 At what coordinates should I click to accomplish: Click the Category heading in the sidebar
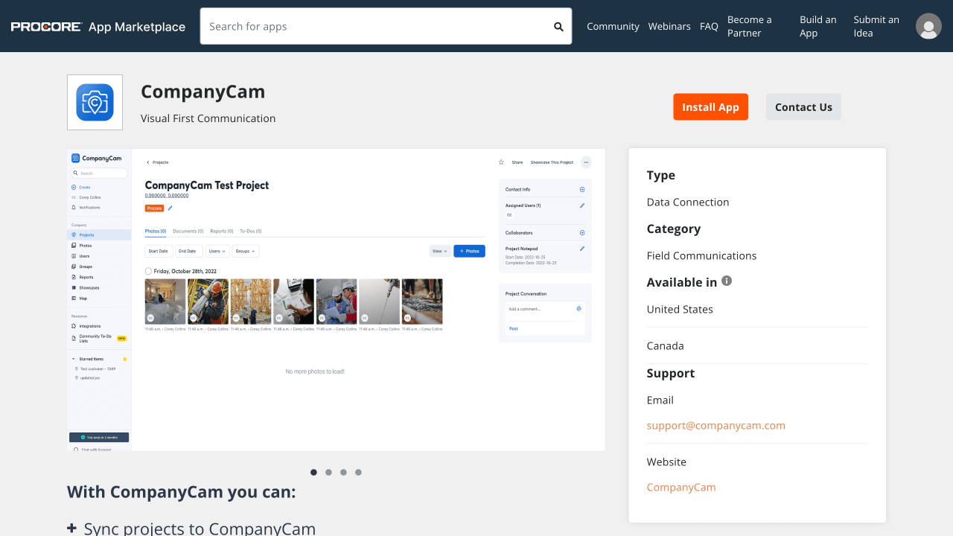pos(674,229)
